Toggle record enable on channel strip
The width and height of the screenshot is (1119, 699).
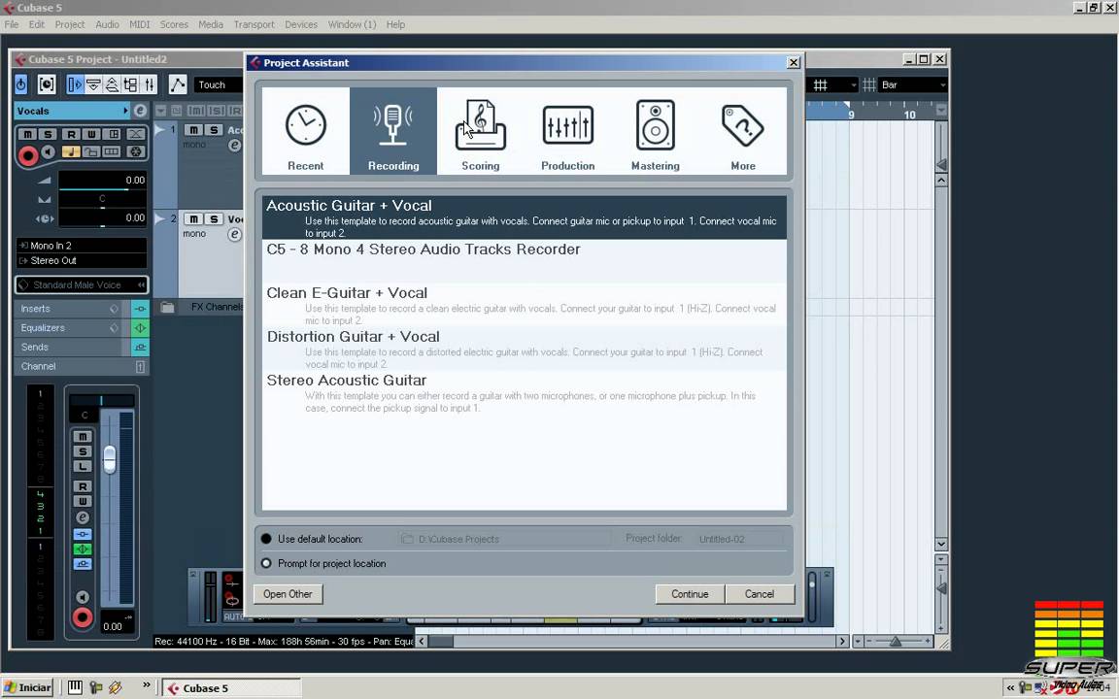83,617
